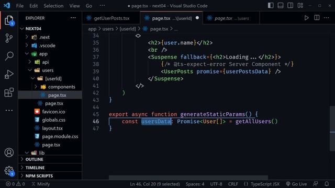The height and width of the screenshot is (188, 335).
Task: Expand the .next folder
Action: pyautogui.click(x=27, y=37)
